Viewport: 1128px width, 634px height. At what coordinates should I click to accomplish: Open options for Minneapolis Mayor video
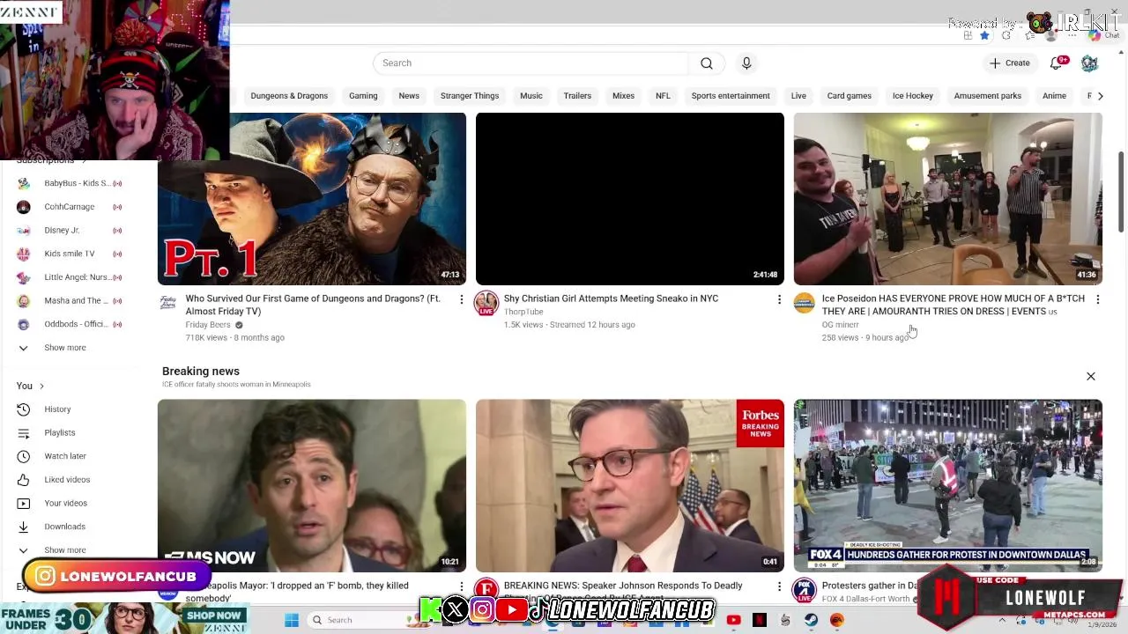click(x=461, y=586)
